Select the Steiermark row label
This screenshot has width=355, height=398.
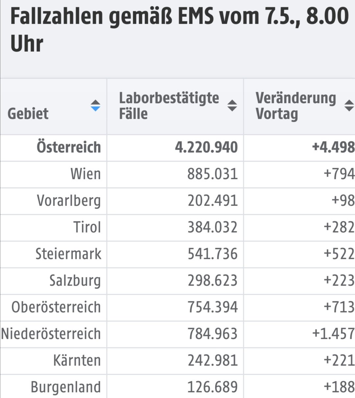(68, 254)
